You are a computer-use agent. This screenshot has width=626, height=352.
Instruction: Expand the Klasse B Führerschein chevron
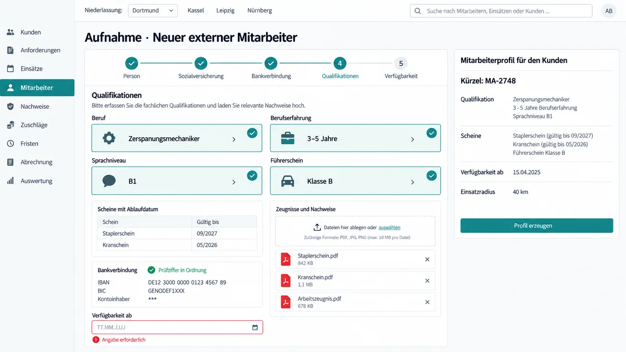[413, 182]
